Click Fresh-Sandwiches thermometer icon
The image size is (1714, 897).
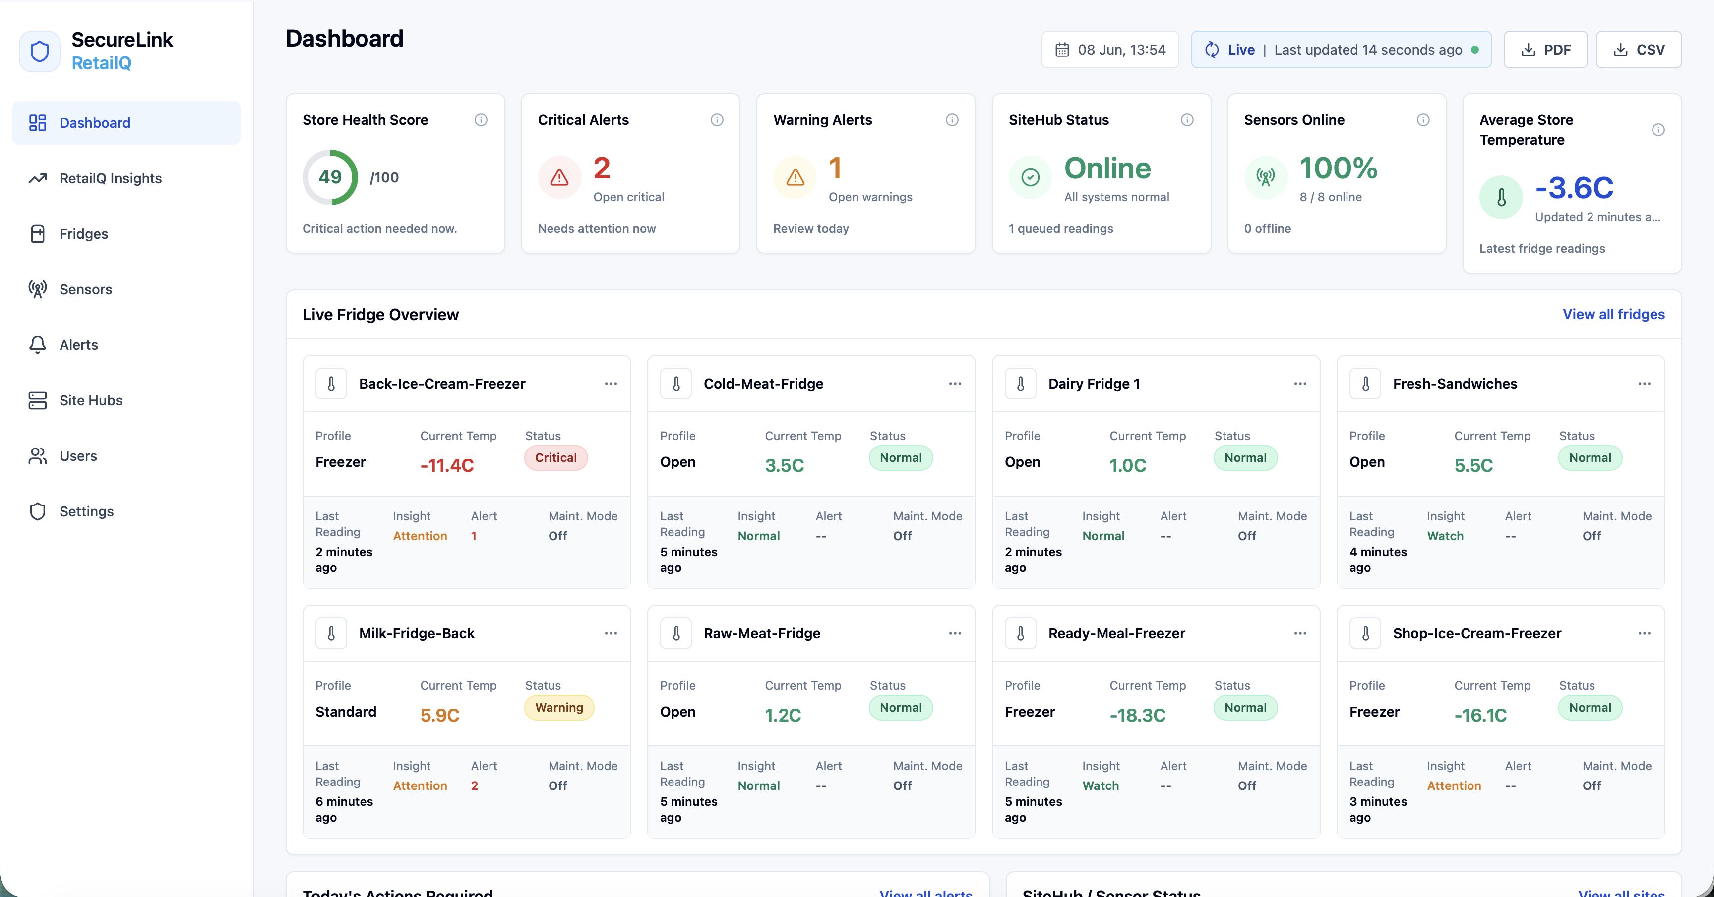coord(1365,384)
